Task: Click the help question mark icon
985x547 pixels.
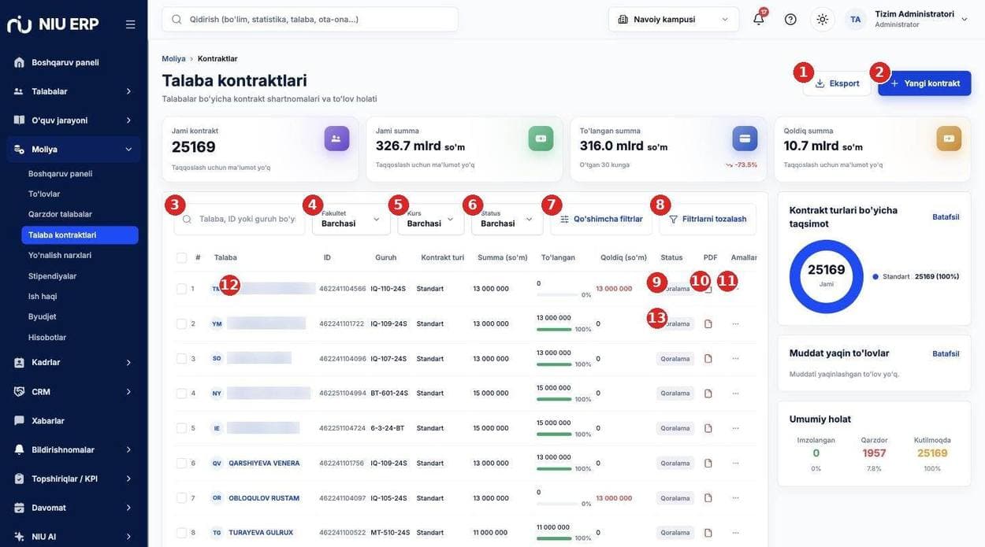Action: pos(790,19)
